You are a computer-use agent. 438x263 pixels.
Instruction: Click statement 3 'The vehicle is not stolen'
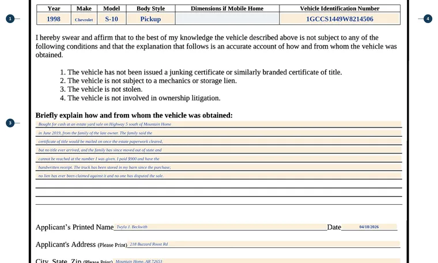coord(101,89)
